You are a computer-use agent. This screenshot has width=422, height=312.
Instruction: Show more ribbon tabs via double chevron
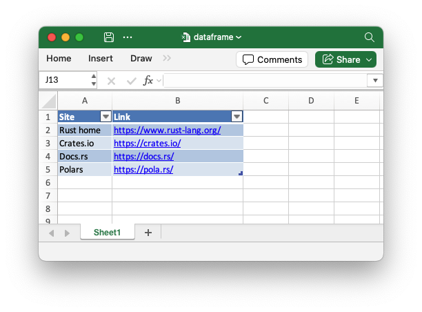167,59
